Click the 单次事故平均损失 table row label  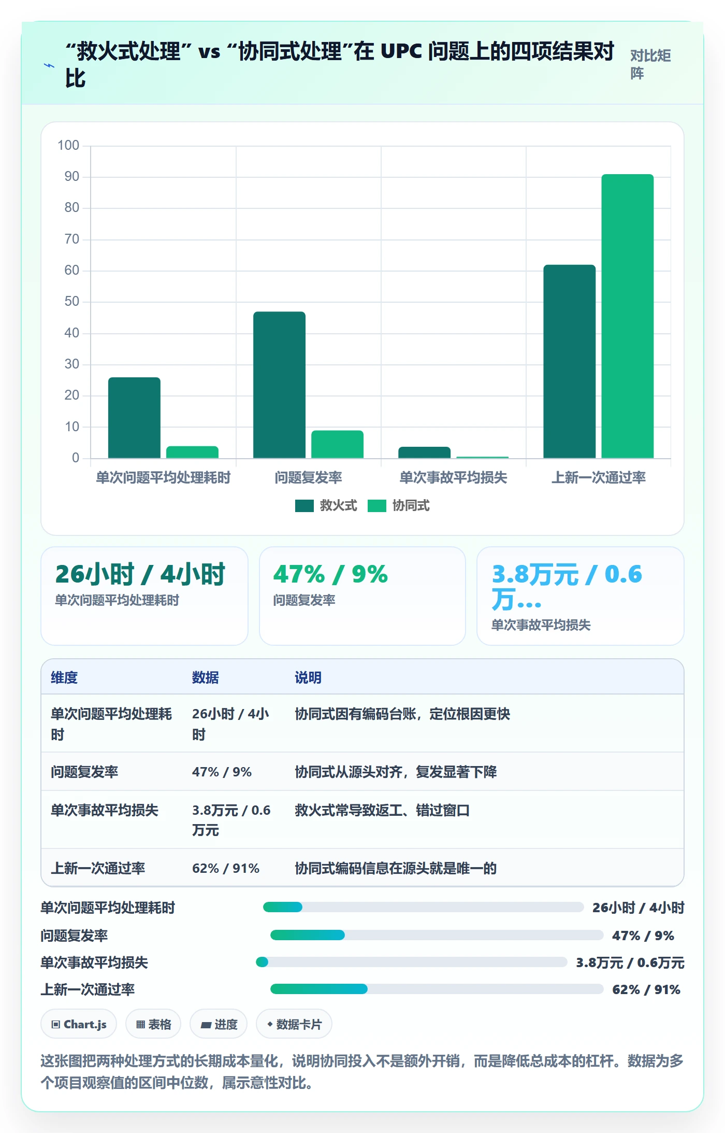click(x=105, y=810)
